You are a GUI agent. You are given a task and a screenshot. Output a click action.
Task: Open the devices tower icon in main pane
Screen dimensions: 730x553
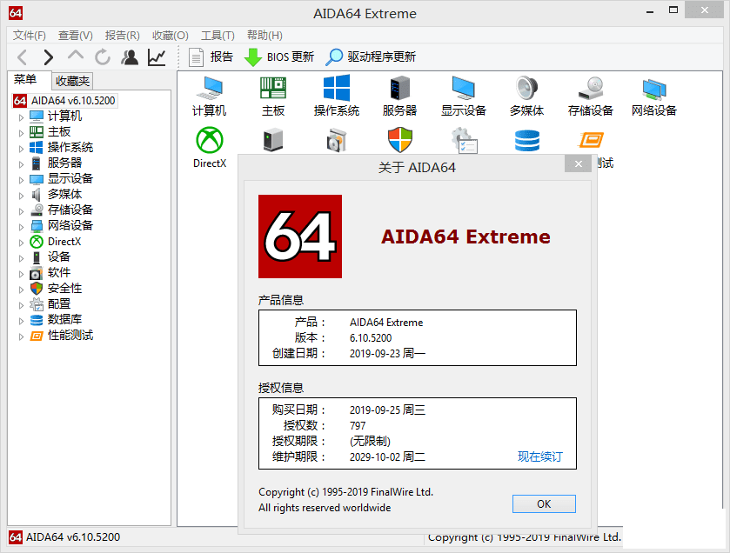(273, 140)
